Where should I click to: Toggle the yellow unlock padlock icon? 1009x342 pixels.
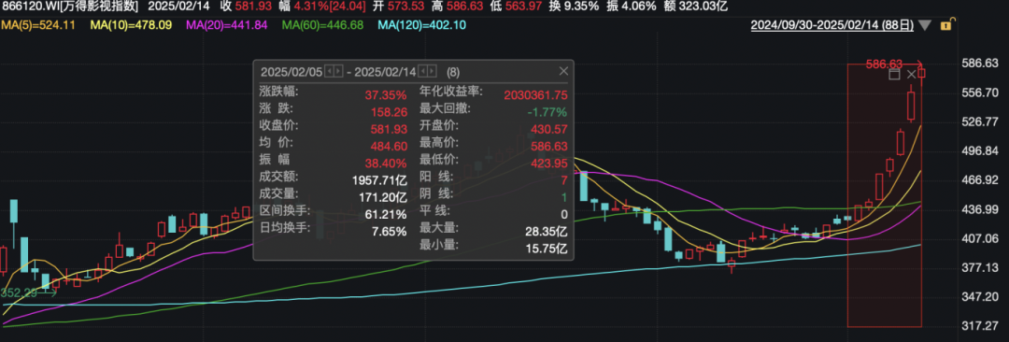[x=945, y=25]
